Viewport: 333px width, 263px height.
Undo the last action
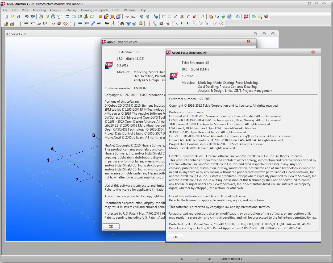coord(26,16)
